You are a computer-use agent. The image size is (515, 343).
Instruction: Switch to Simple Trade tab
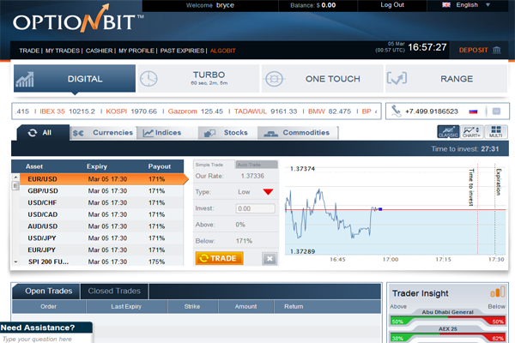click(214, 165)
